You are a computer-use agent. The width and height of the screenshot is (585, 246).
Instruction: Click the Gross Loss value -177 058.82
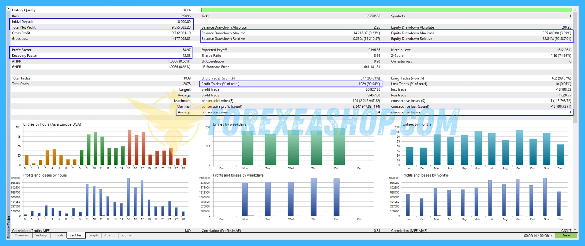coord(182,39)
